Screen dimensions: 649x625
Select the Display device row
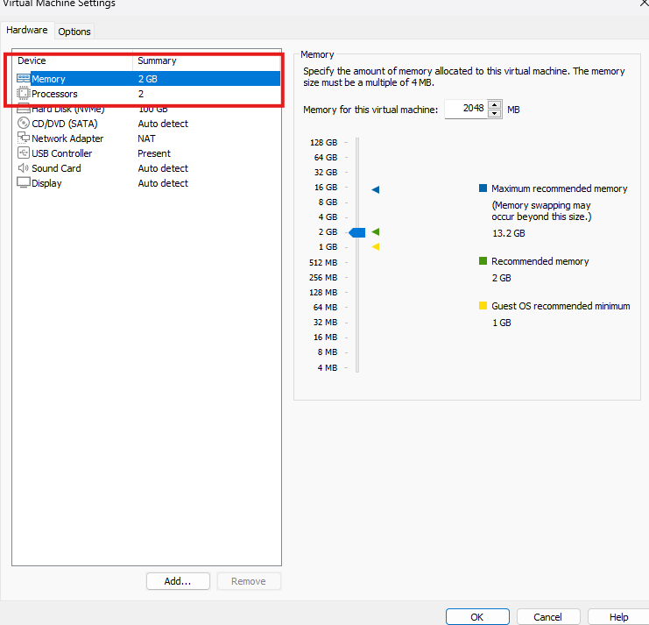[x=148, y=183]
